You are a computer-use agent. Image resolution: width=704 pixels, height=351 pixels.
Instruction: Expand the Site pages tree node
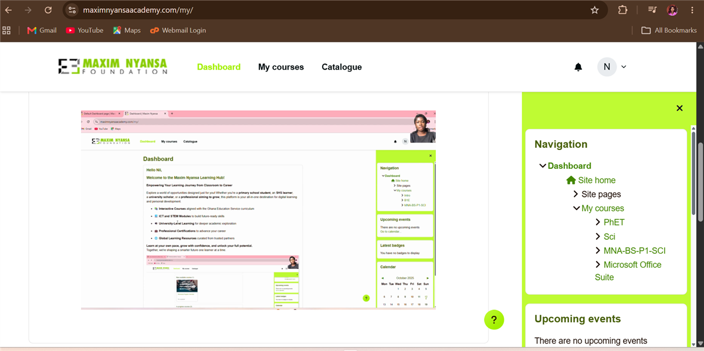click(x=576, y=194)
